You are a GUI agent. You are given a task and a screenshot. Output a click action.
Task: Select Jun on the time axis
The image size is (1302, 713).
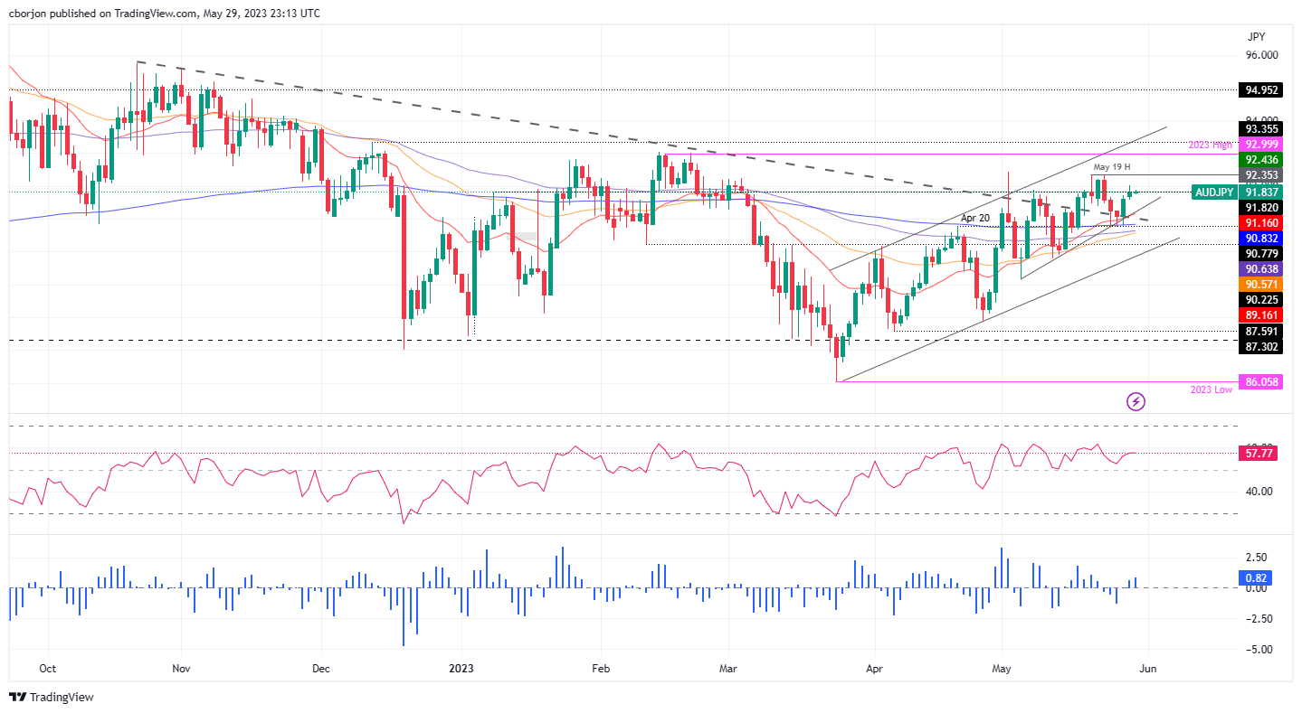(1148, 669)
